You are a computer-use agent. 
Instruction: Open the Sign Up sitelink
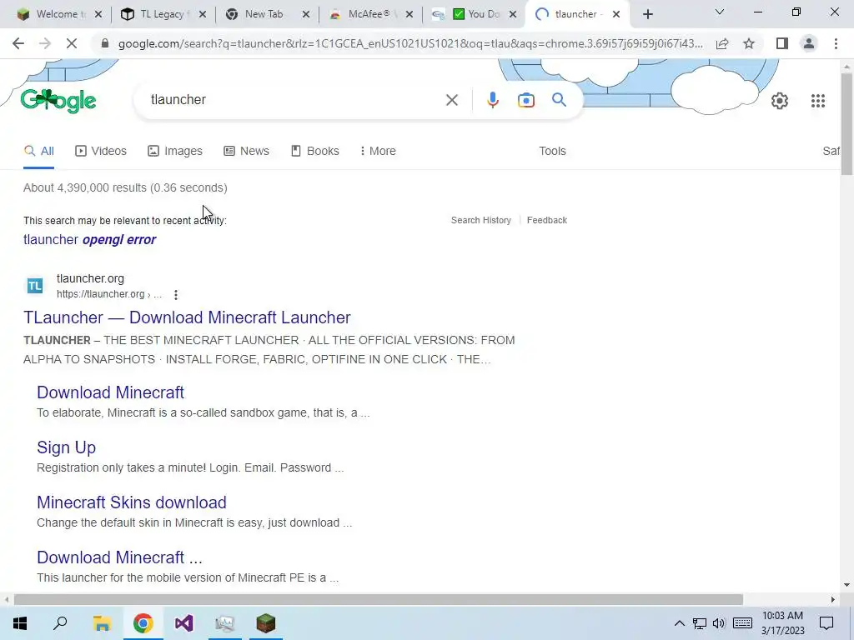tap(67, 447)
